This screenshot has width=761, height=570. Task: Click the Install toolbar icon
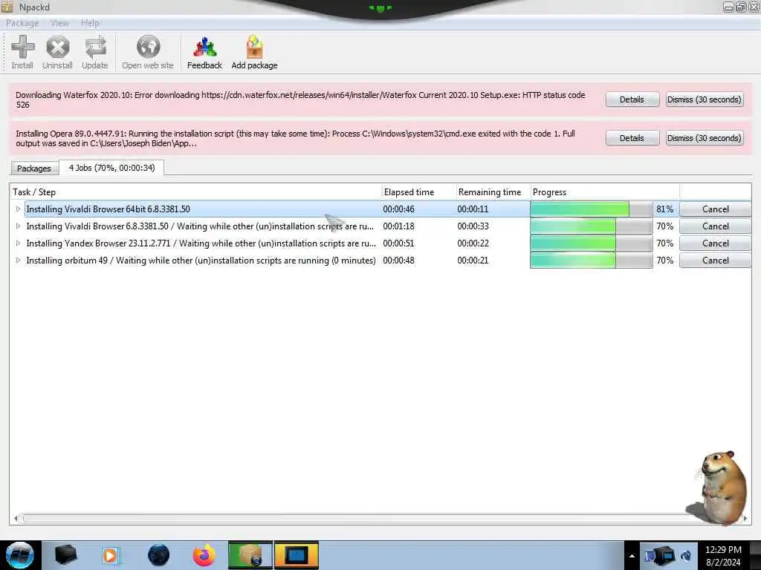click(x=22, y=53)
